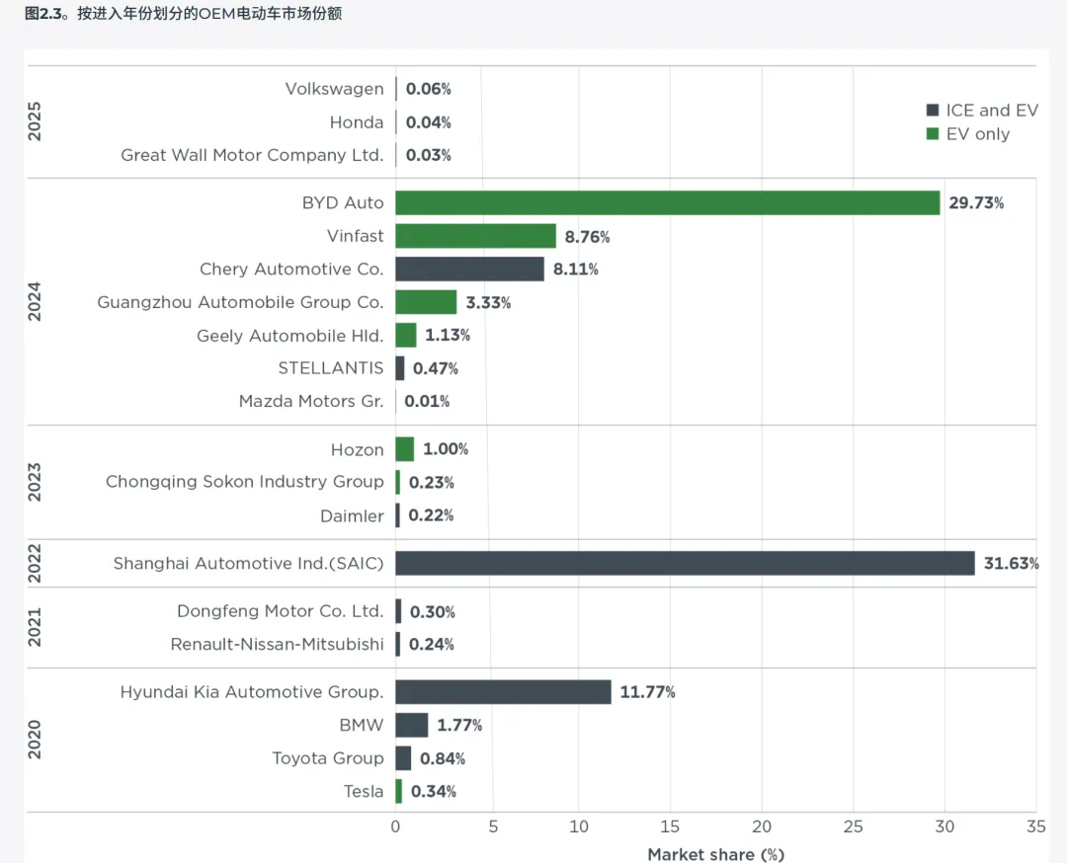Screen dimensions: 1067x863
Task: Click the 2021 year group label
Action: tap(34, 627)
